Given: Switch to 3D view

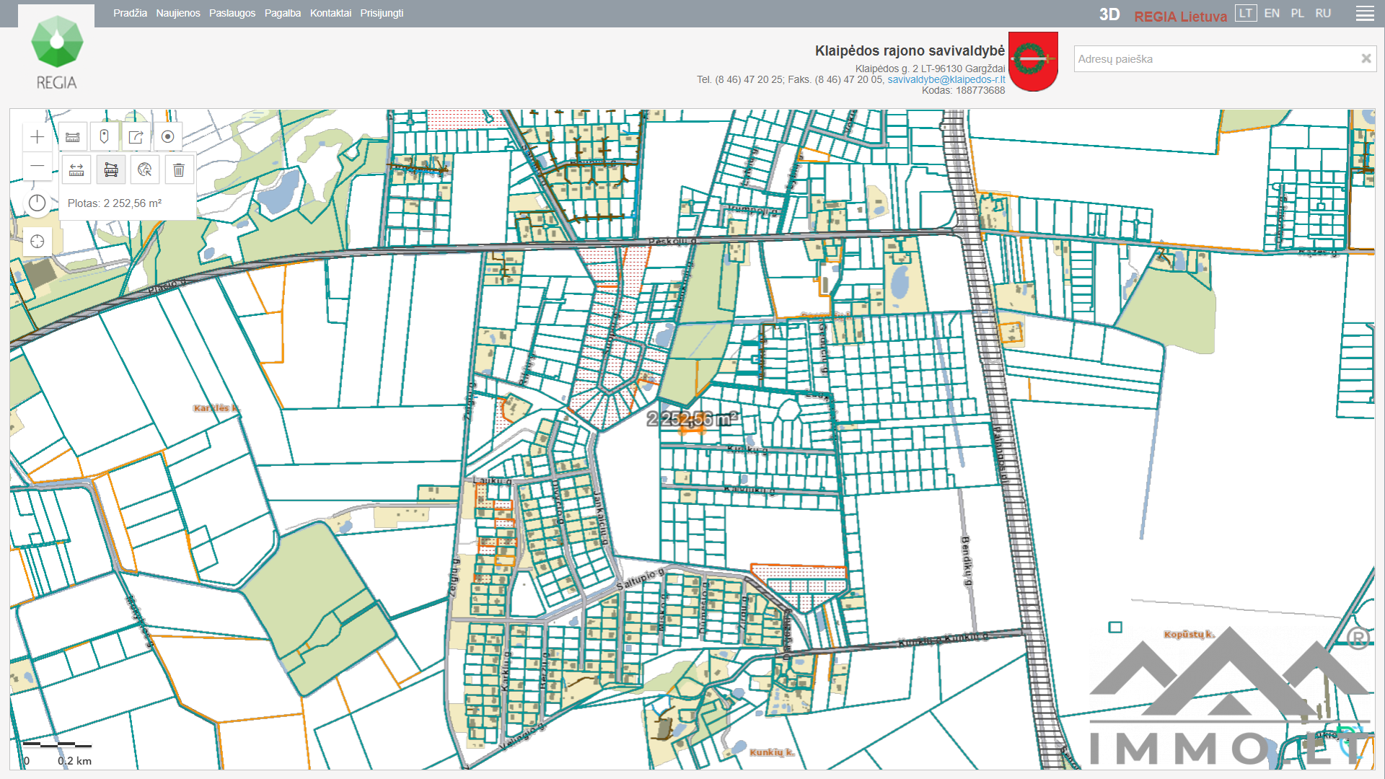Looking at the screenshot, I should 1109,15.
